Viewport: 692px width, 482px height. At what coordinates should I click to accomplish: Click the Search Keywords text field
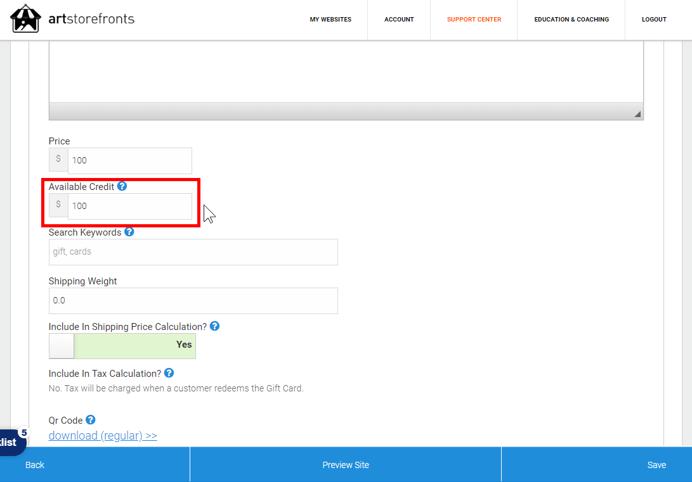click(x=193, y=251)
